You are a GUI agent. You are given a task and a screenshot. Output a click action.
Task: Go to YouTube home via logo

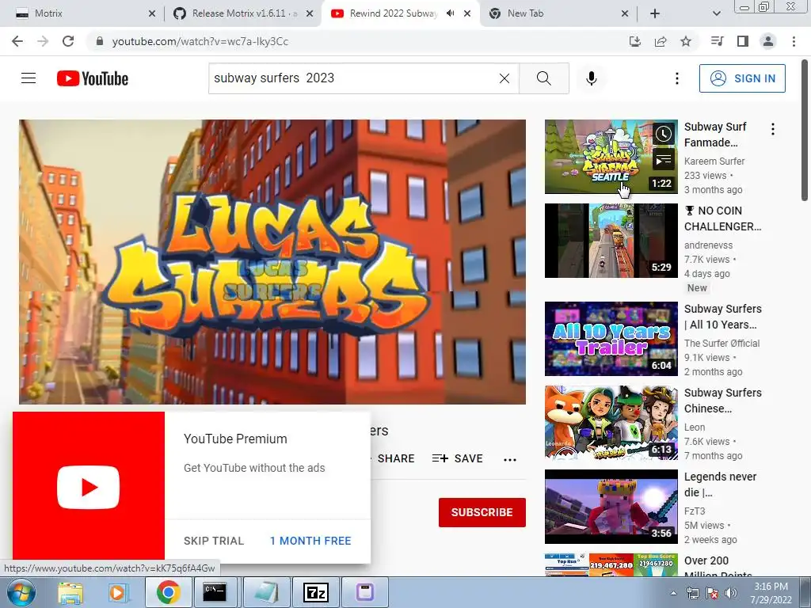pos(93,78)
